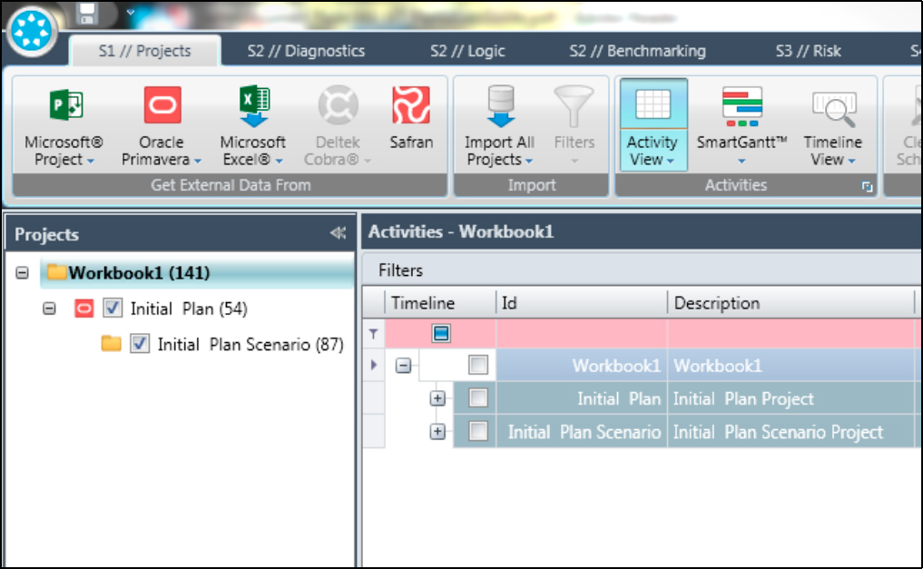This screenshot has width=923, height=569.
Task: Open the Timeline View magnifier icon
Action: [833, 109]
